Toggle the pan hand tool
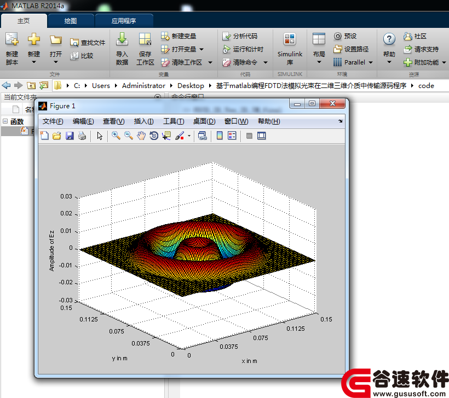Viewport: 449px width, 398px height. tap(141, 136)
